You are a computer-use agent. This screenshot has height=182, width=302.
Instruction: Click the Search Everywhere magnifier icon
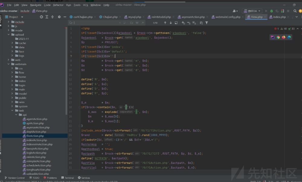coord(294,11)
